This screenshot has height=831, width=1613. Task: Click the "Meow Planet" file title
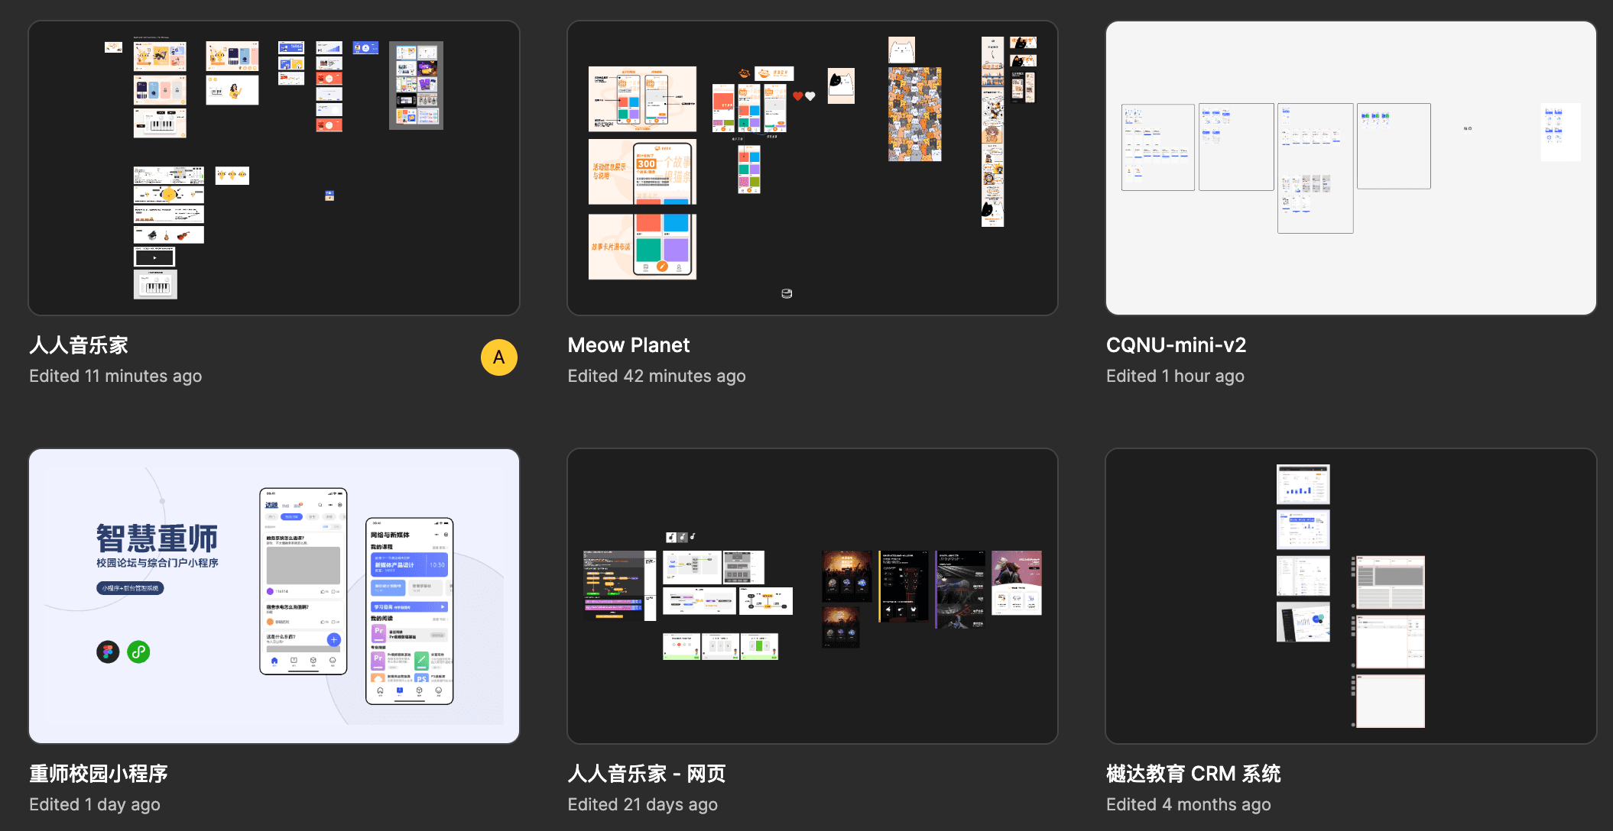628,345
